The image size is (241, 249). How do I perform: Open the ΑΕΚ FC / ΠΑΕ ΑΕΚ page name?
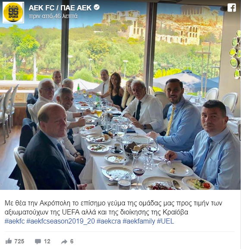[60, 8]
